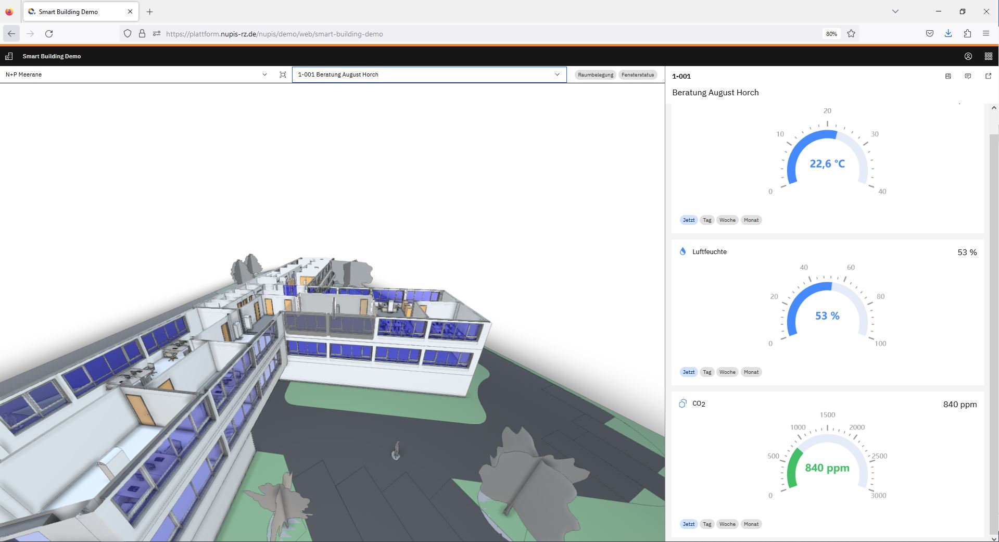Viewport: 999px width, 542px height.
Task: Open the N+P Meerane building dropdown
Action: point(136,74)
